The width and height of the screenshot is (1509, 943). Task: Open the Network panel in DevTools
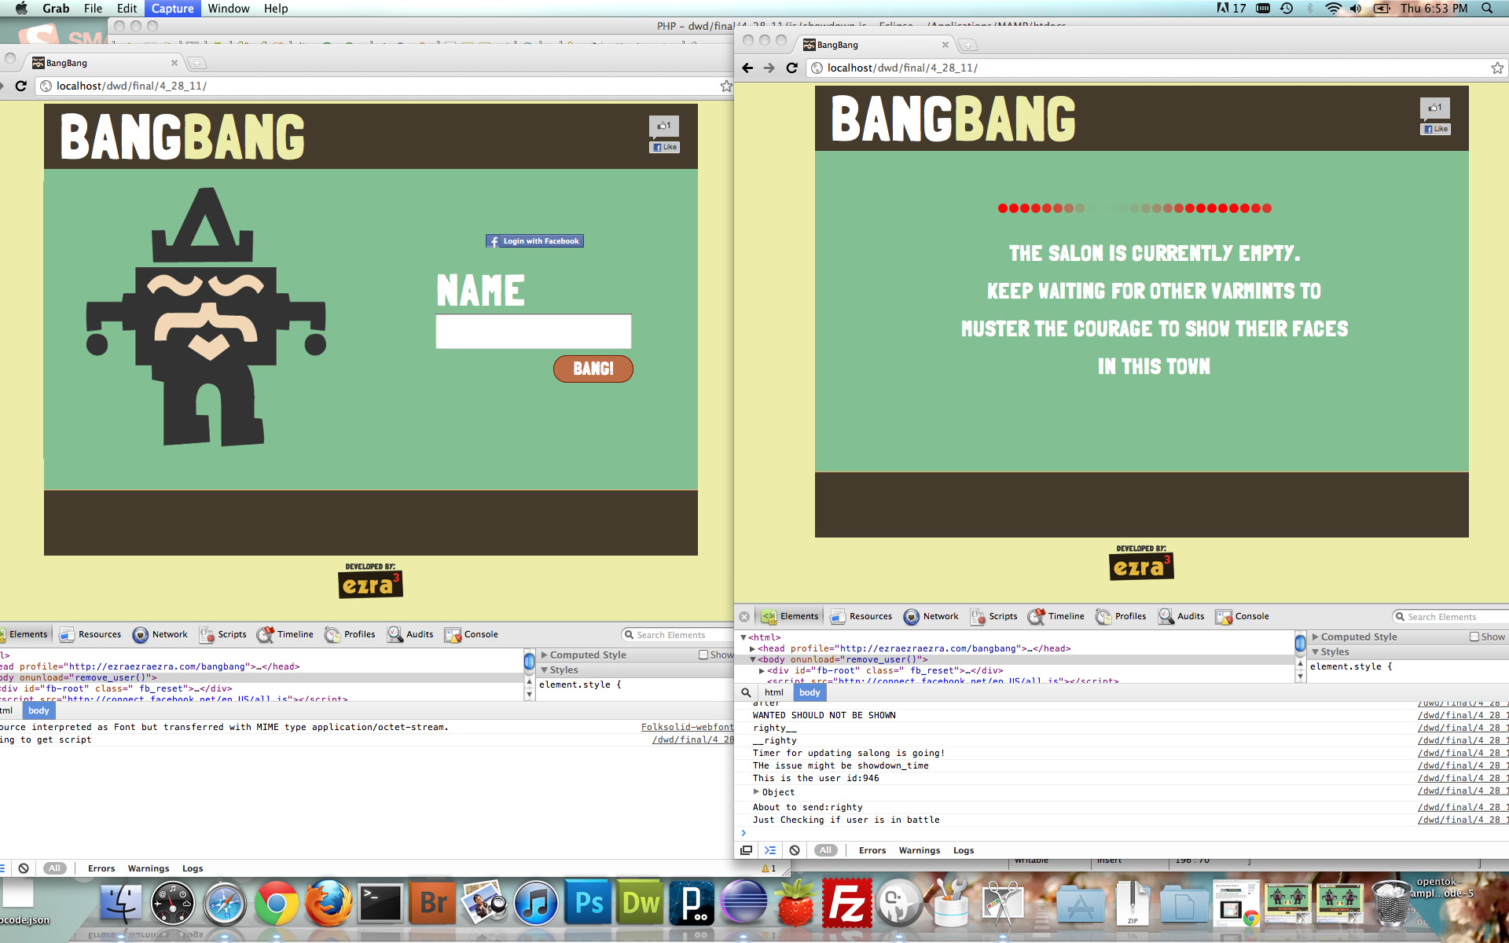pos(931,616)
